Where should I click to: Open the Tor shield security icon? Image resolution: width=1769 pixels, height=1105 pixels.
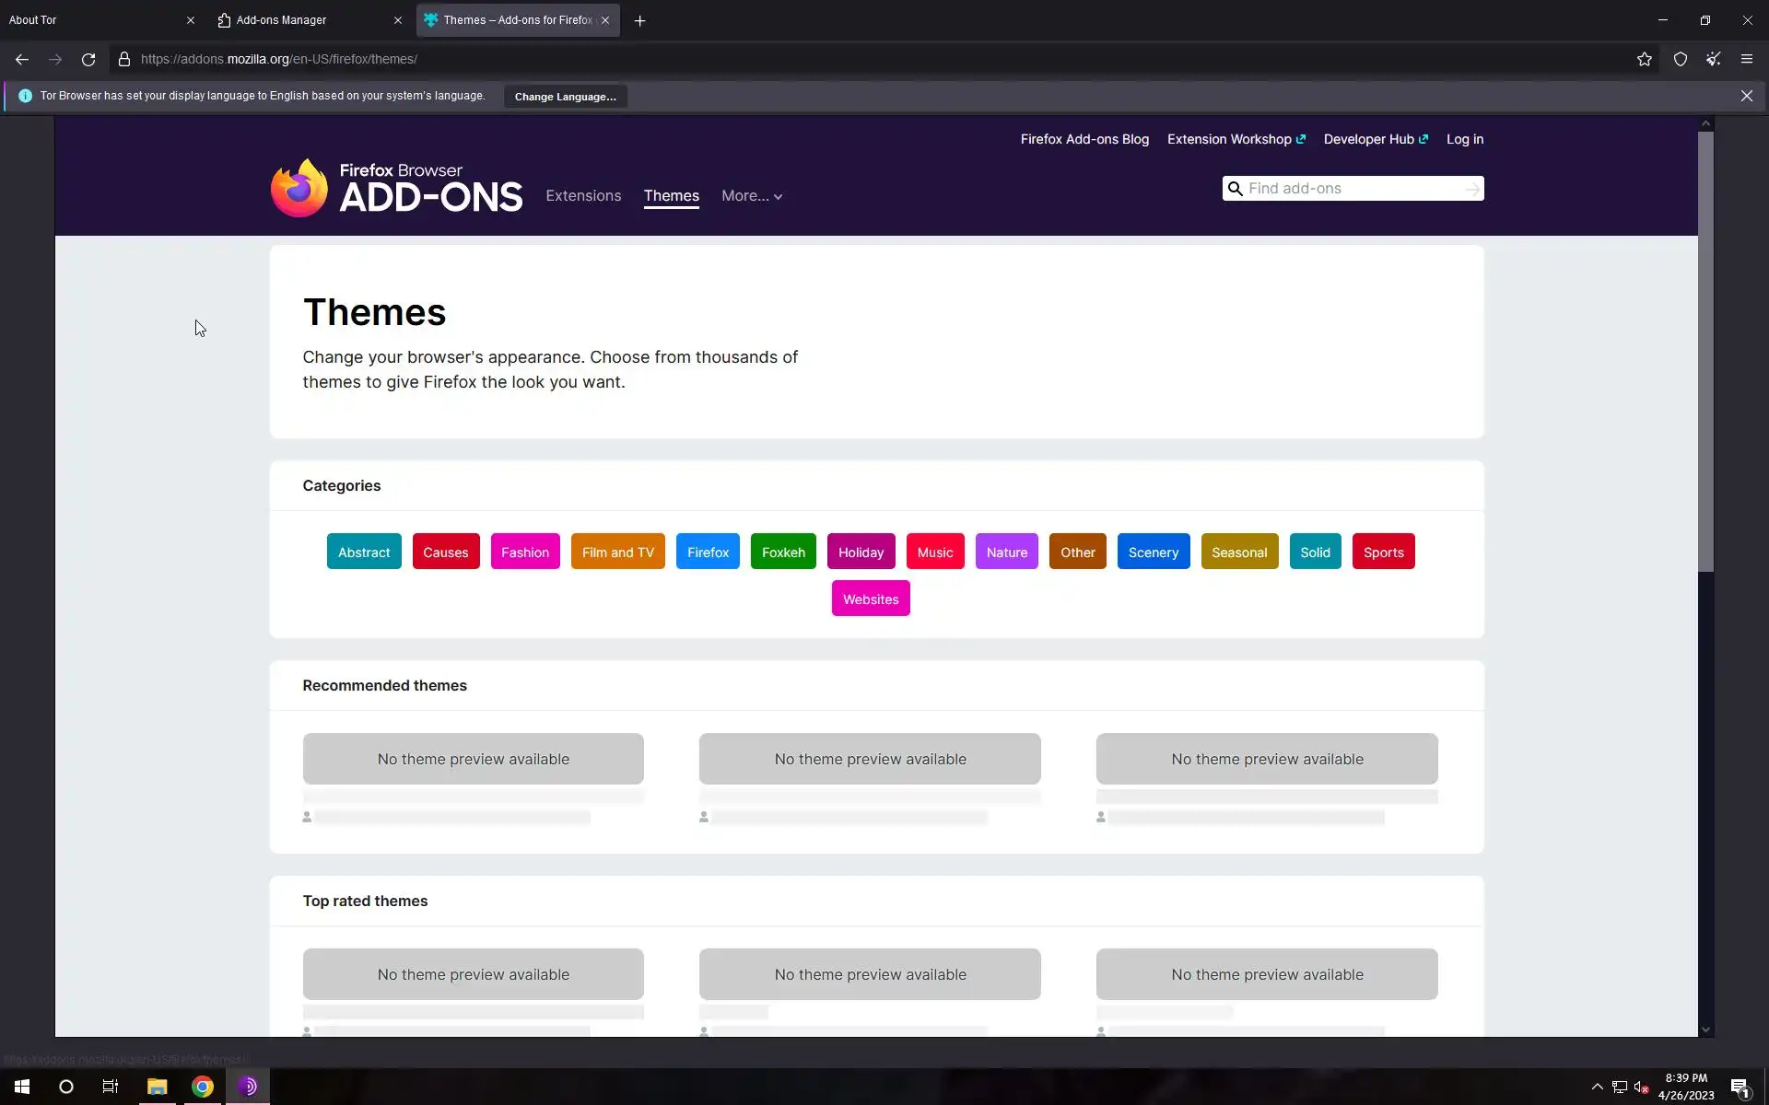click(1681, 59)
